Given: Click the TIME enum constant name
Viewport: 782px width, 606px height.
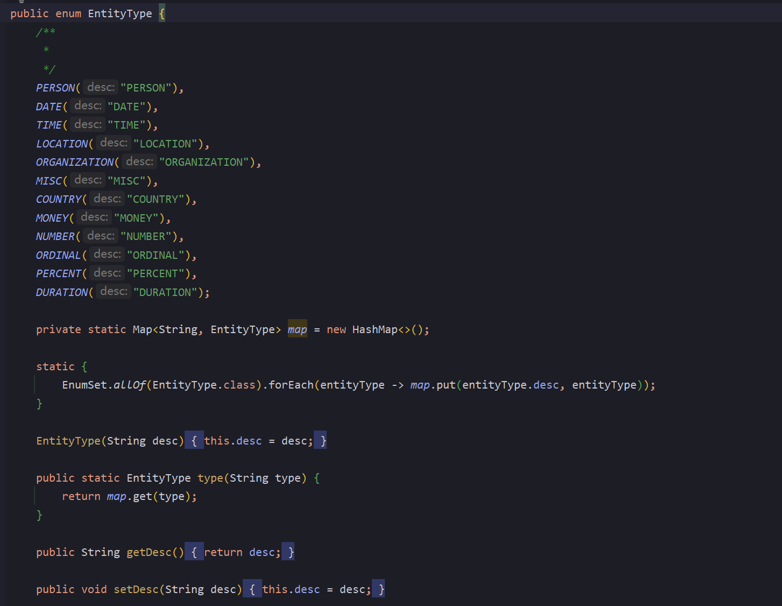Looking at the screenshot, I should [x=49, y=125].
